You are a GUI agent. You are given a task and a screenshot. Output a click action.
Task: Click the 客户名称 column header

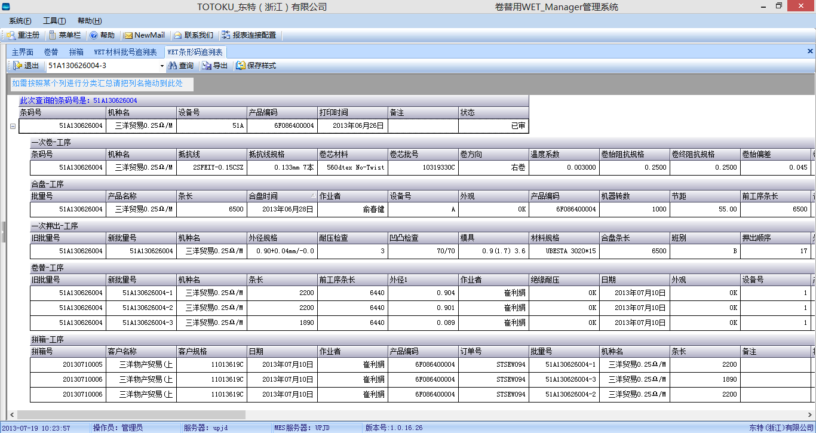142,351
